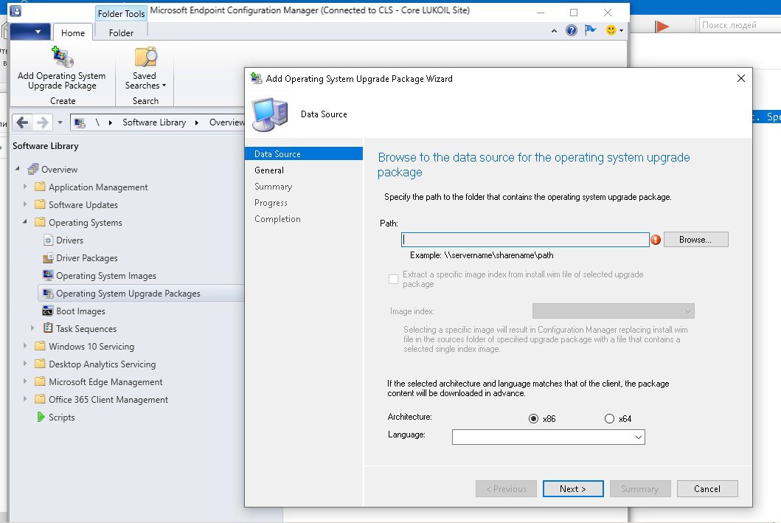Expand the Desktop Analytics Servicing node
The image size is (781, 523).
click(x=25, y=364)
